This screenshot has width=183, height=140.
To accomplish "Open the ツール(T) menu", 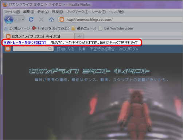I will pyautogui.click(x=99, y=12).
